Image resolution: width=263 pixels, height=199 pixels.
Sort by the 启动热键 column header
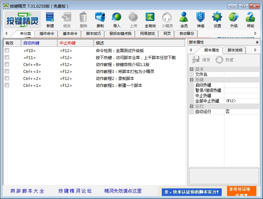pos(39,43)
